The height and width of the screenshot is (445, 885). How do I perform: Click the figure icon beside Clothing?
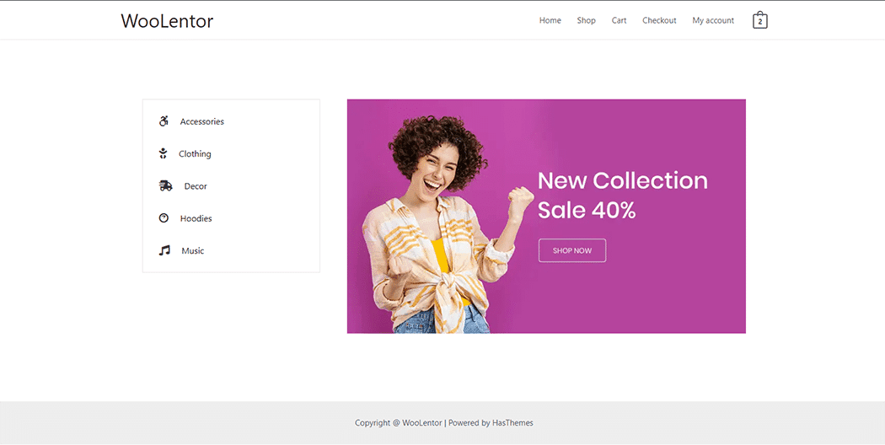pyautogui.click(x=164, y=153)
